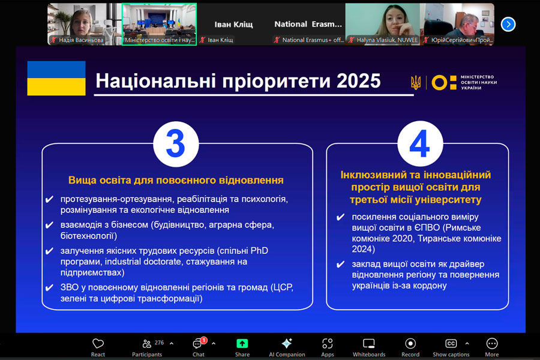Expand the captions options arrow
Viewport: 540px width, 360px height.
(x=467, y=343)
